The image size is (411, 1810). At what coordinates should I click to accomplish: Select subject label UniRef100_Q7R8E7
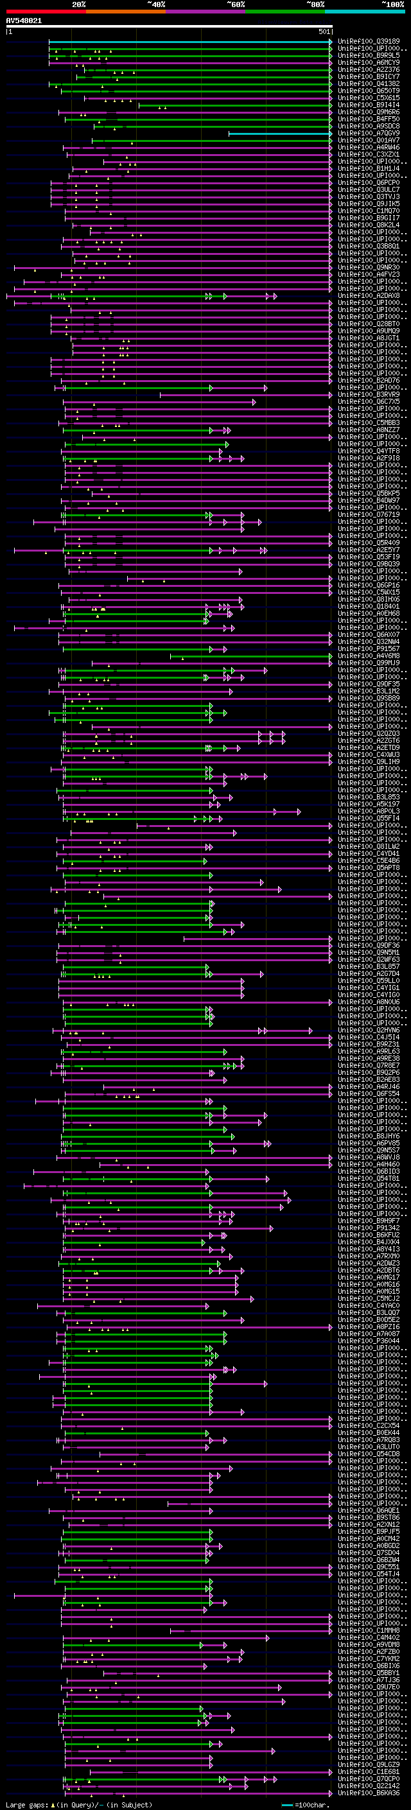click(x=368, y=1065)
